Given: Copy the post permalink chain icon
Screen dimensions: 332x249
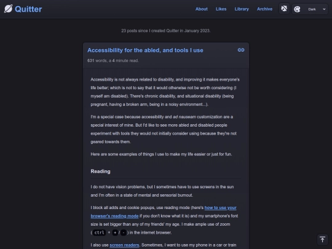Looking at the screenshot, I should coord(241,50).
